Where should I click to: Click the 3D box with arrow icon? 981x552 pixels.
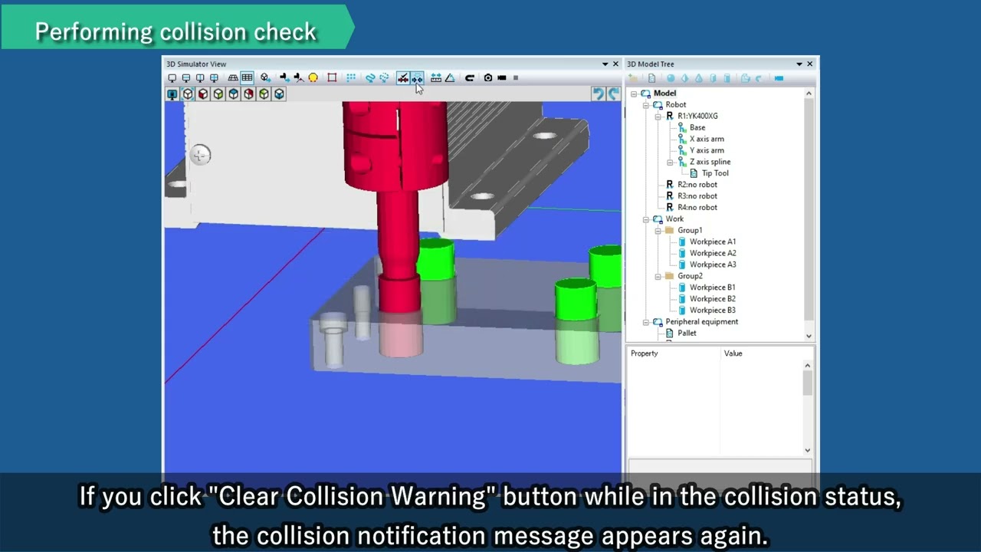(x=265, y=77)
